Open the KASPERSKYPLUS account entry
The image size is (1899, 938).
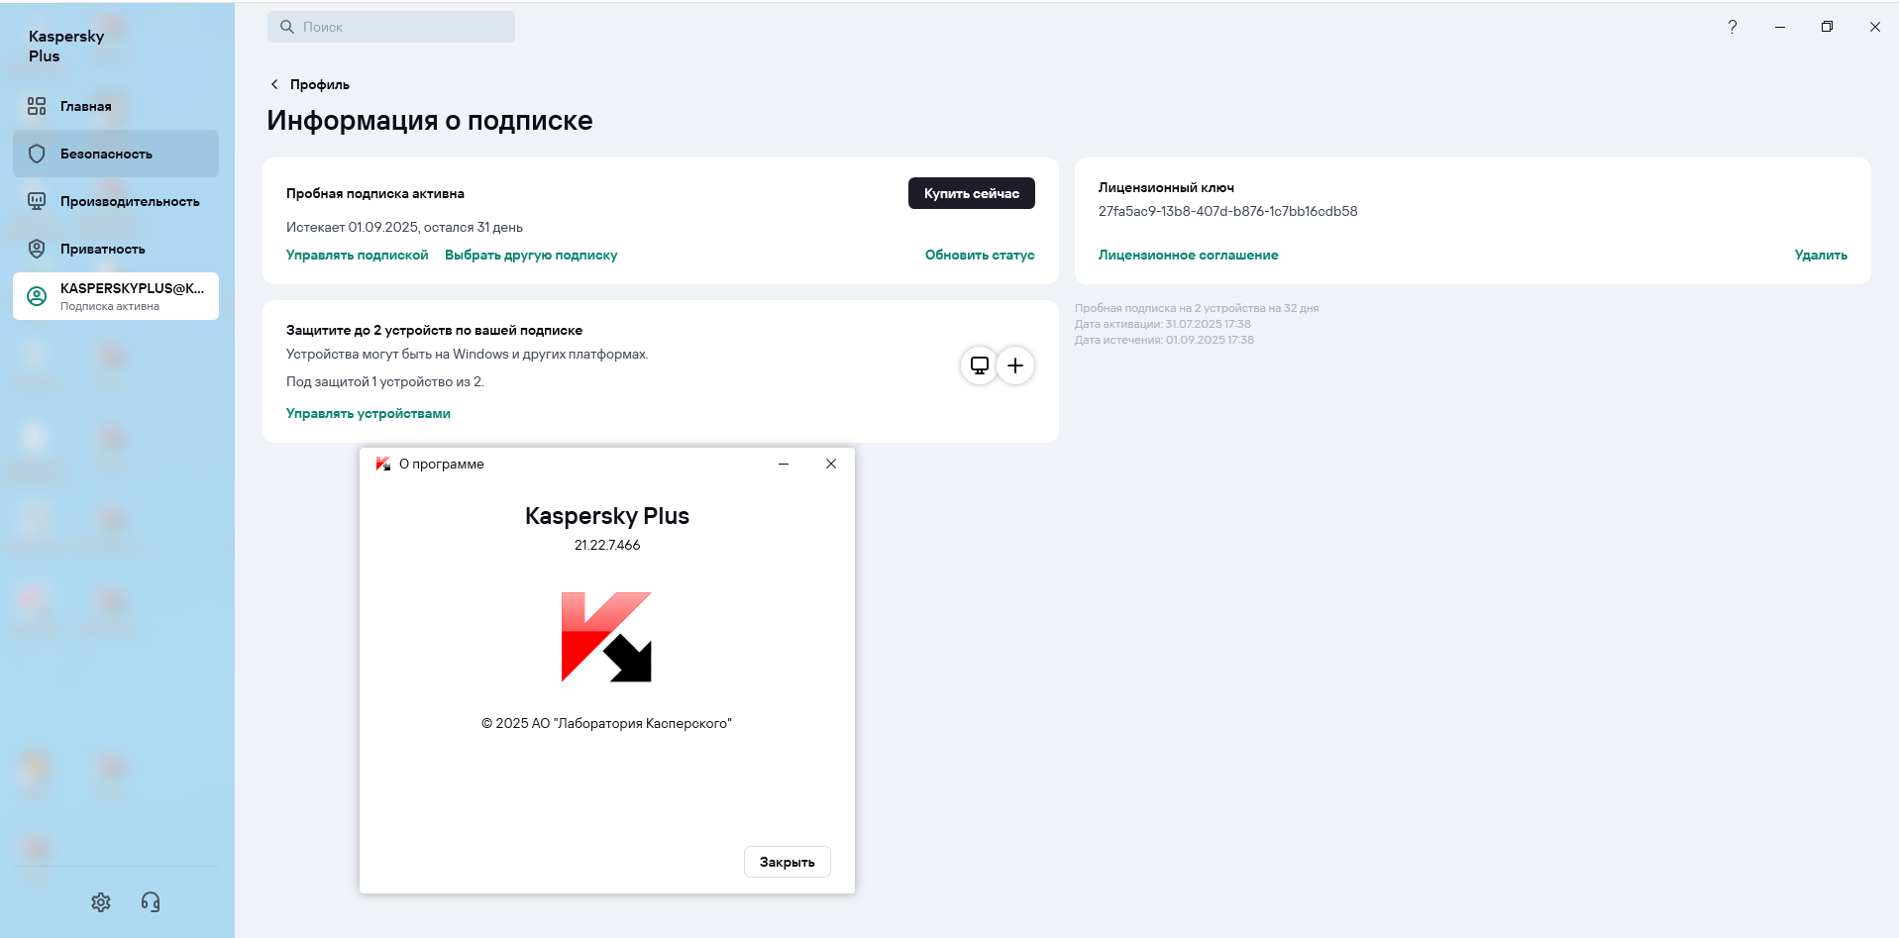(116, 296)
